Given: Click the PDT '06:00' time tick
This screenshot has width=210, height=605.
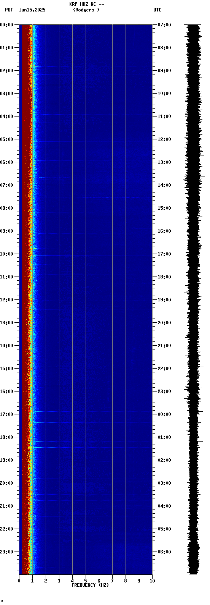Looking at the screenshot, I should pyautogui.click(x=6, y=162).
